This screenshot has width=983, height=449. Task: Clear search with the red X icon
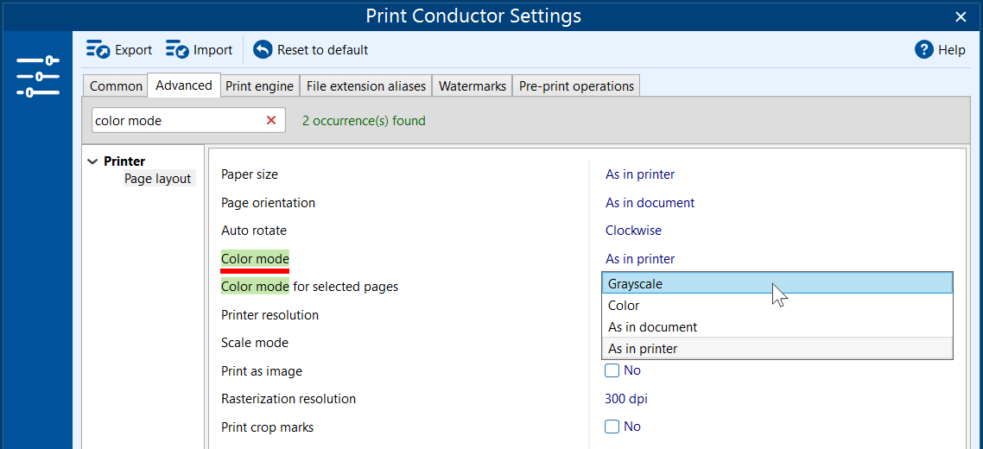pyautogui.click(x=271, y=121)
